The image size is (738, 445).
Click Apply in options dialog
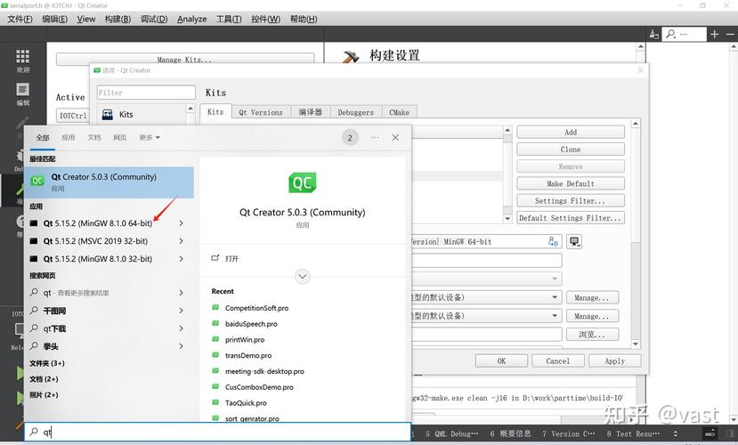click(x=614, y=360)
